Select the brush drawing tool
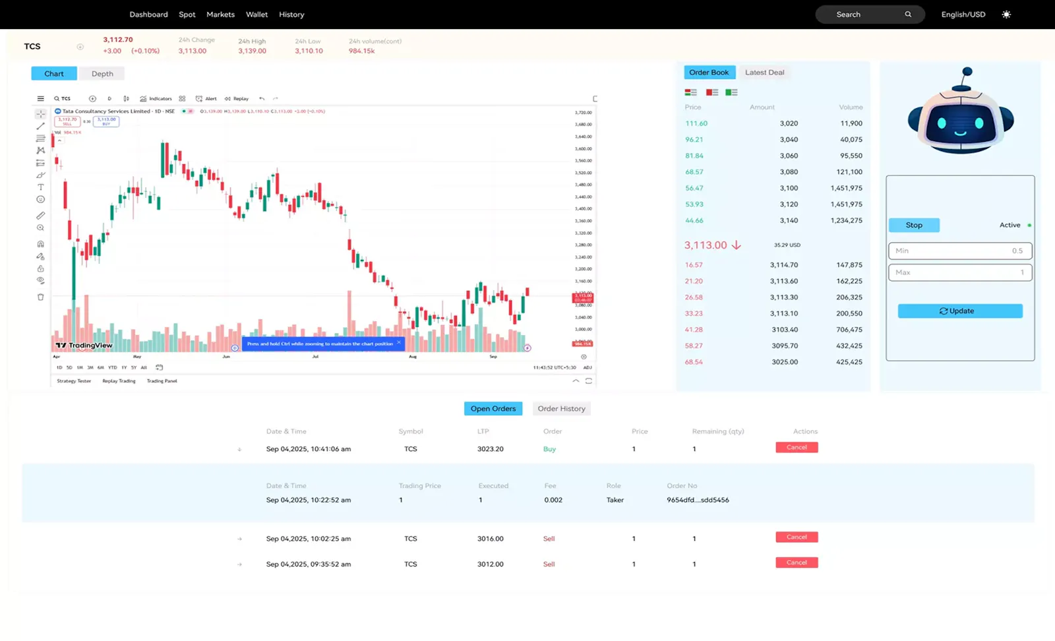This screenshot has width=1055, height=641. click(40, 175)
